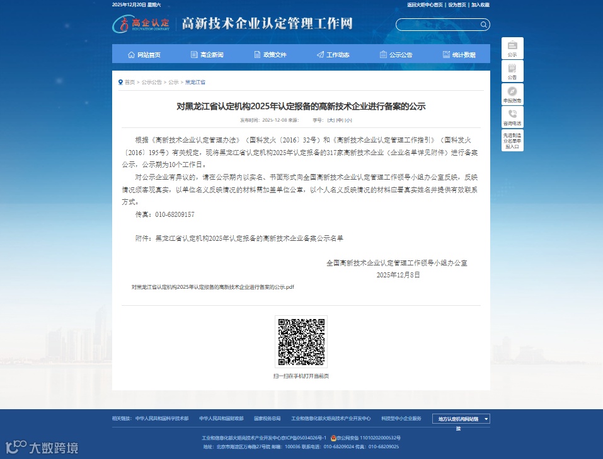Viewport: 603px width, 459px height.
Task: Open the 统计数据 nav tab
Action: 459,55
